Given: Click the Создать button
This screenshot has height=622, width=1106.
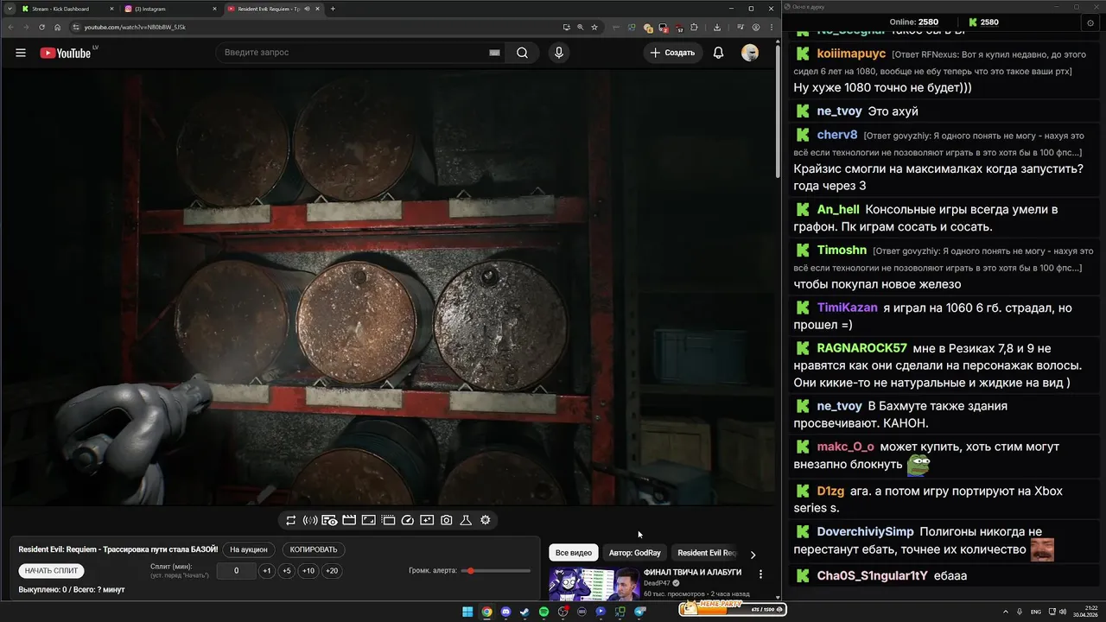Looking at the screenshot, I should pos(673,53).
